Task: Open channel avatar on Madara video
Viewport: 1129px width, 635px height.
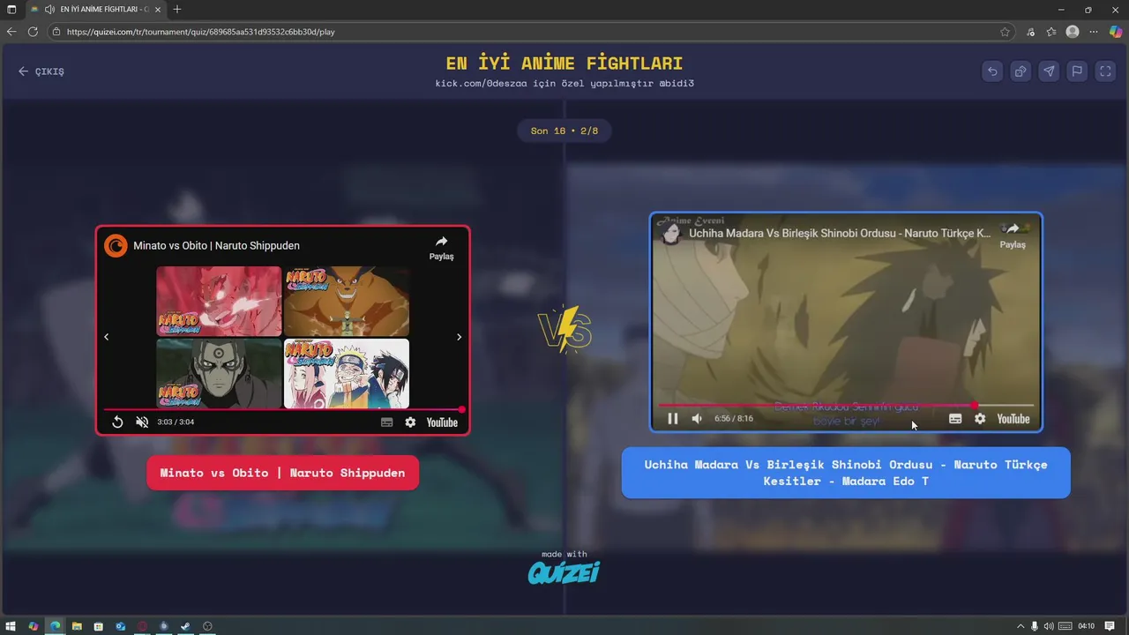Action: [671, 233]
